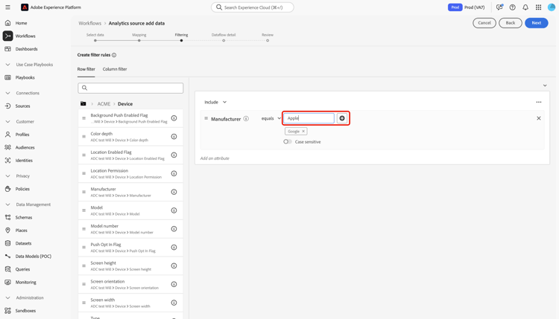Open Sources in sidebar
This screenshot has width=559, height=319.
(x=22, y=106)
